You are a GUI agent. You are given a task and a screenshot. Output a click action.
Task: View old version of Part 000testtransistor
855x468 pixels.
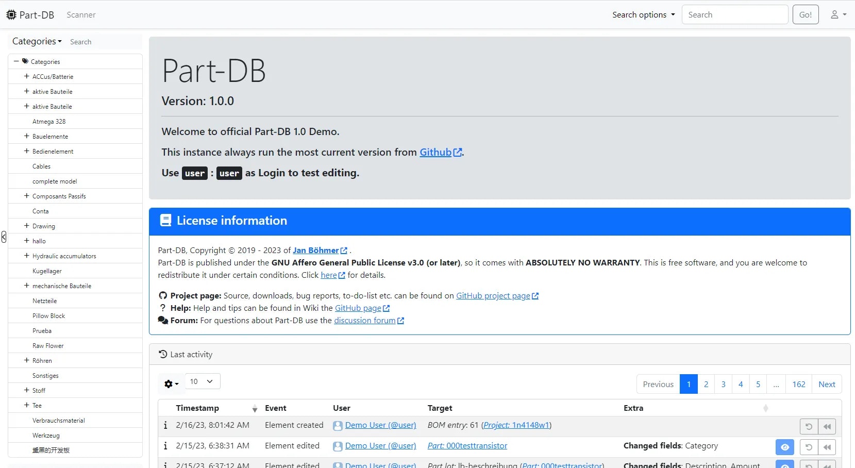(784, 447)
